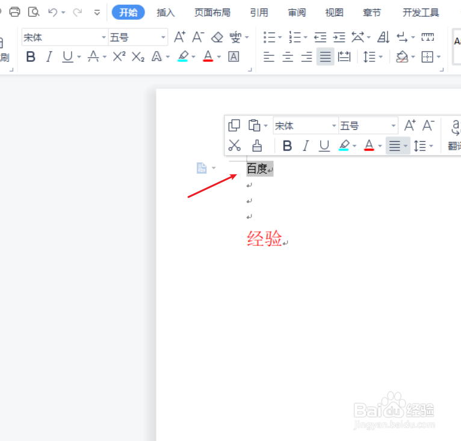Clear formatting with eraser icon
The width and height of the screenshot is (461, 441).
pyautogui.click(x=217, y=37)
